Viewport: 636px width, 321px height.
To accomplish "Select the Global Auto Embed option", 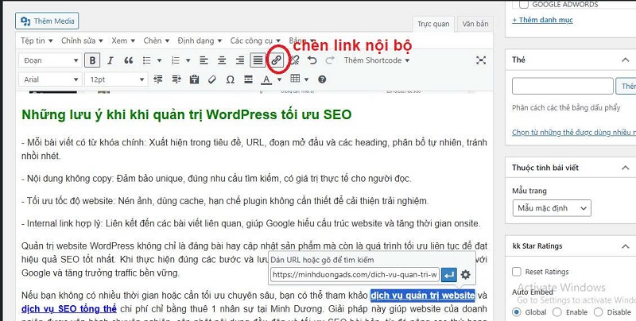I will tap(516, 312).
